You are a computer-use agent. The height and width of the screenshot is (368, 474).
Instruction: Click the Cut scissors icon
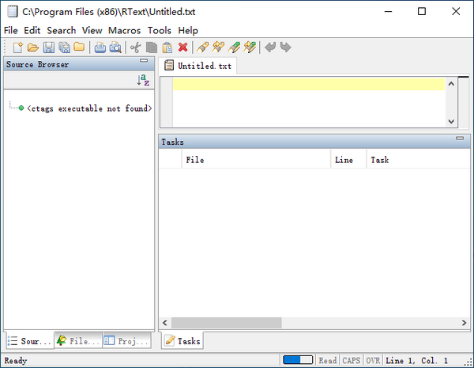(136, 47)
